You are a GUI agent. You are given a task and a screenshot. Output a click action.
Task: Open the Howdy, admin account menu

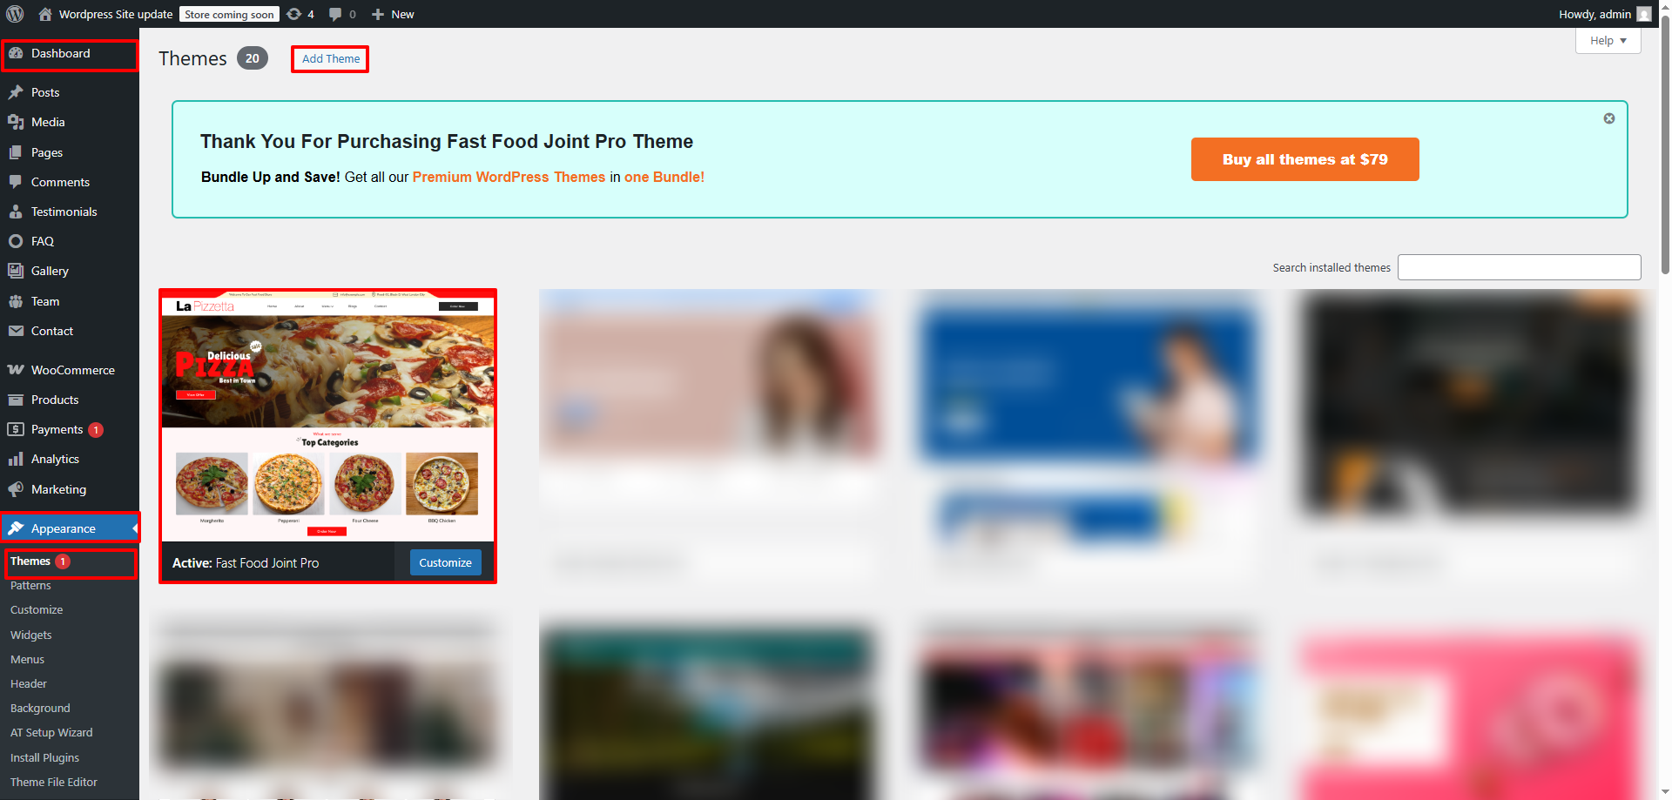[x=1604, y=14]
